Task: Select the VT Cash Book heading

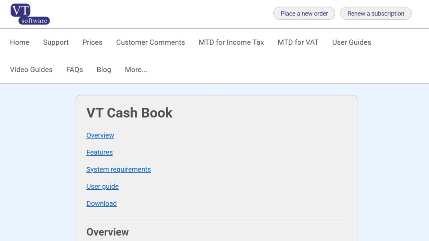Action: pyautogui.click(x=130, y=113)
